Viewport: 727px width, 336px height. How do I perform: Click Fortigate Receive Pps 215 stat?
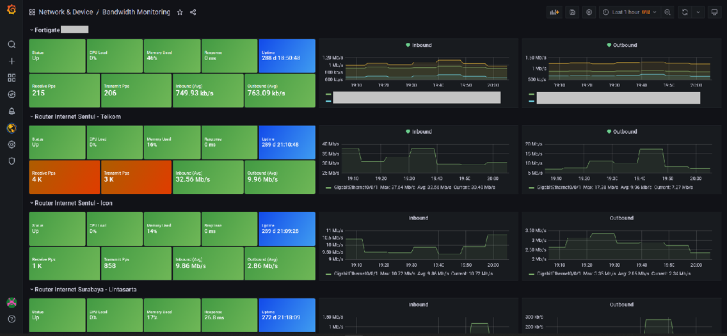point(64,90)
